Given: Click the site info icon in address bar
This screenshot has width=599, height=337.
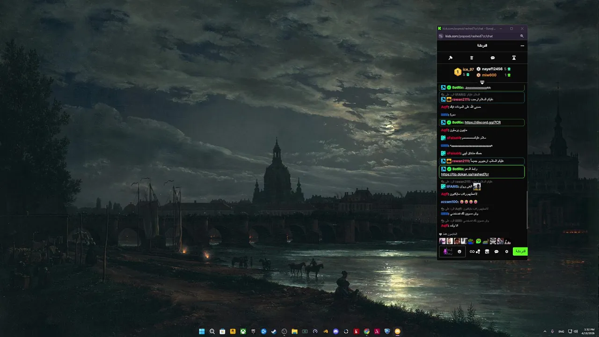Looking at the screenshot, I should (x=441, y=36).
